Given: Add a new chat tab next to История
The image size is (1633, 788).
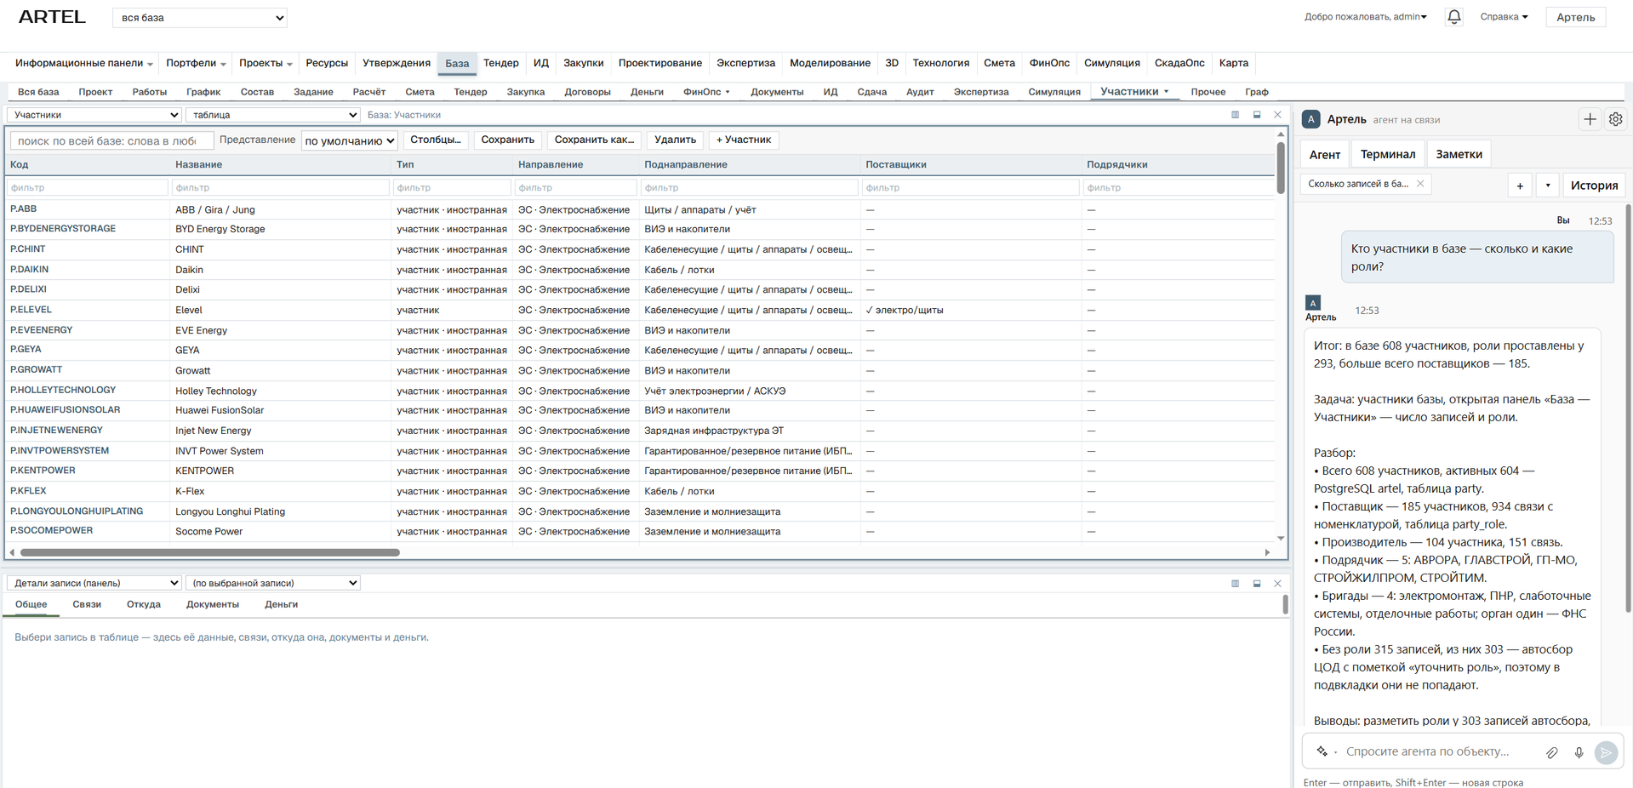Looking at the screenshot, I should [x=1520, y=186].
